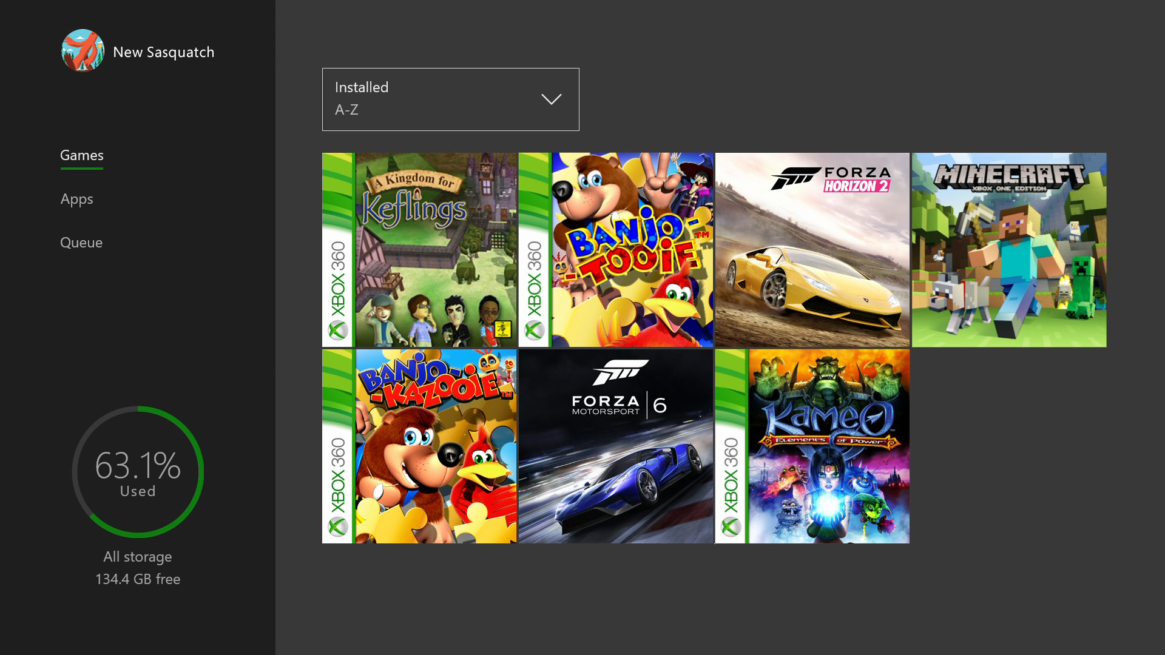The width and height of the screenshot is (1165, 655).
Task: Select the Games tab in sidebar
Action: (82, 155)
